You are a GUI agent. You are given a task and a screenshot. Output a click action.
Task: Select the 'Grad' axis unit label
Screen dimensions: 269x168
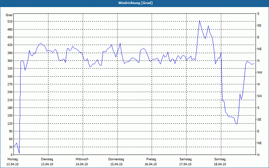tap(9, 15)
